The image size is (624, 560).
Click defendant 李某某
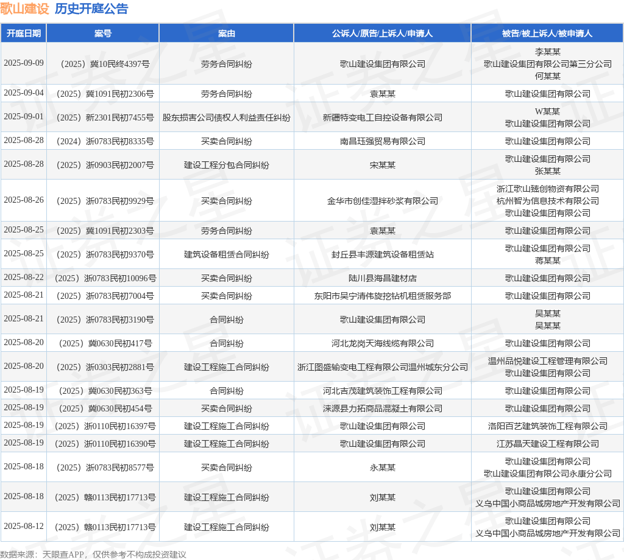click(x=548, y=52)
